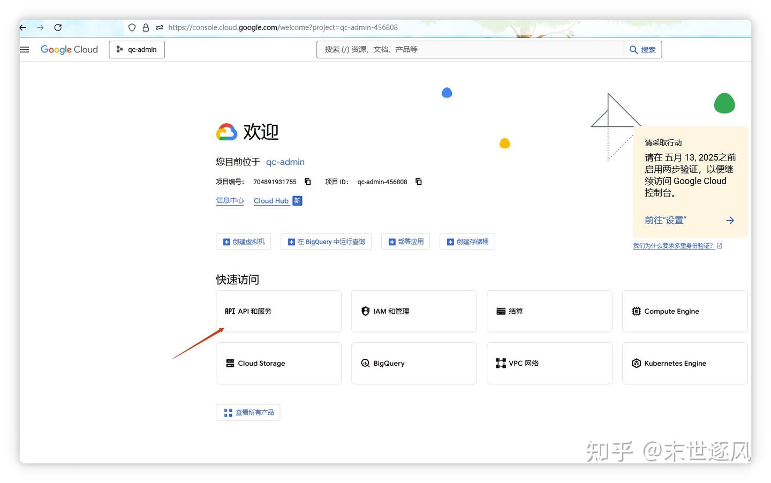
Task: Click the lock icon in address bar
Action: pos(146,27)
